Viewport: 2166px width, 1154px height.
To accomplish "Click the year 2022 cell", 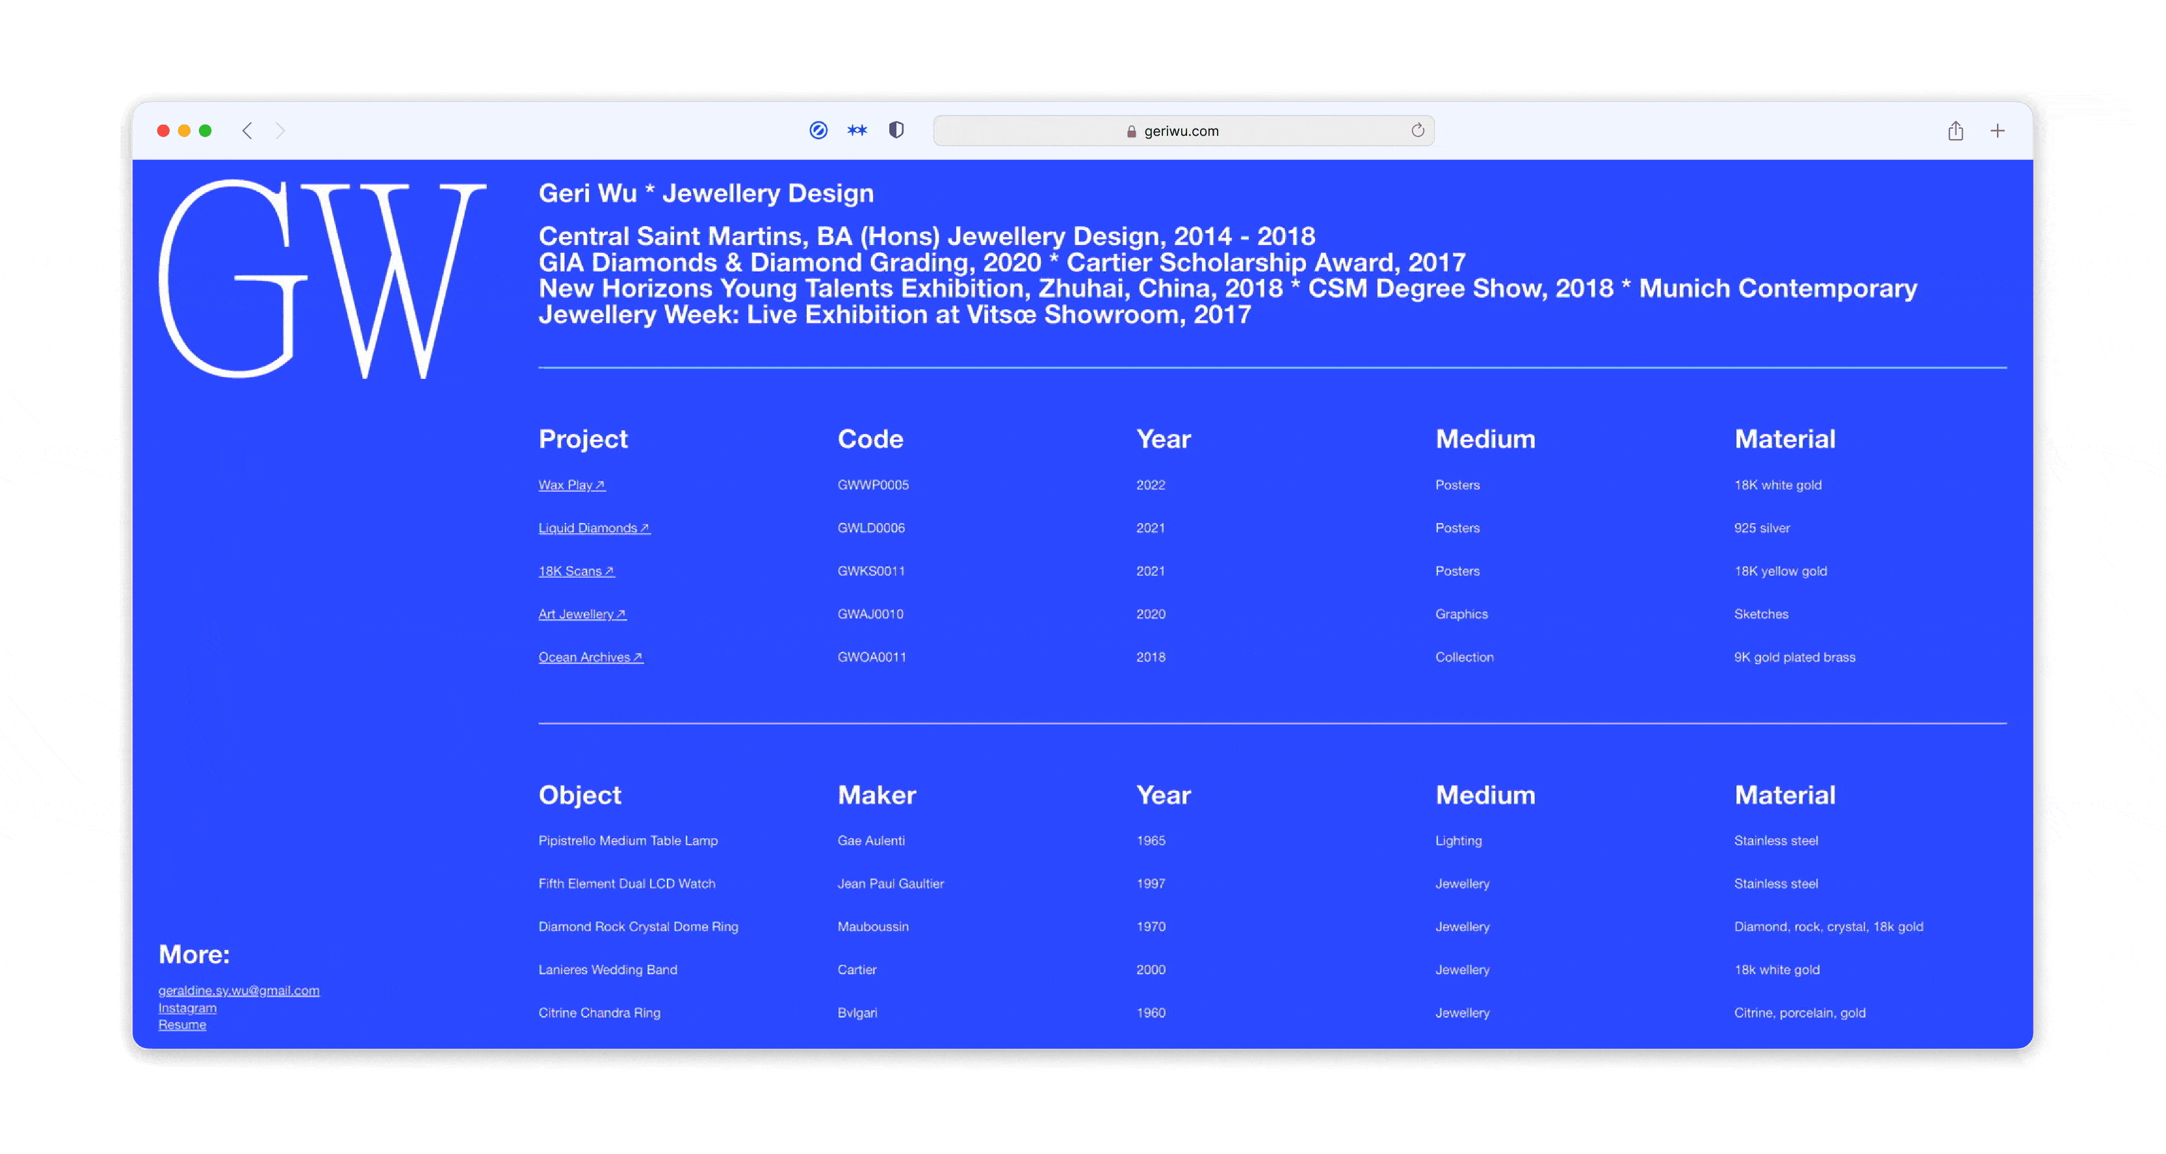I will coord(1151,485).
